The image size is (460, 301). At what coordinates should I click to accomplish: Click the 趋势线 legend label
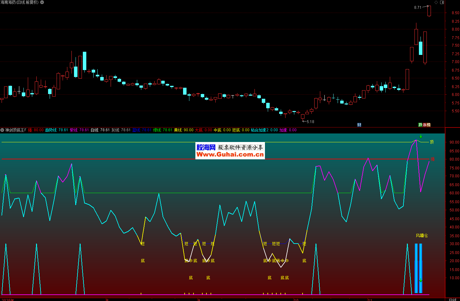pyautogui.click(x=51, y=130)
